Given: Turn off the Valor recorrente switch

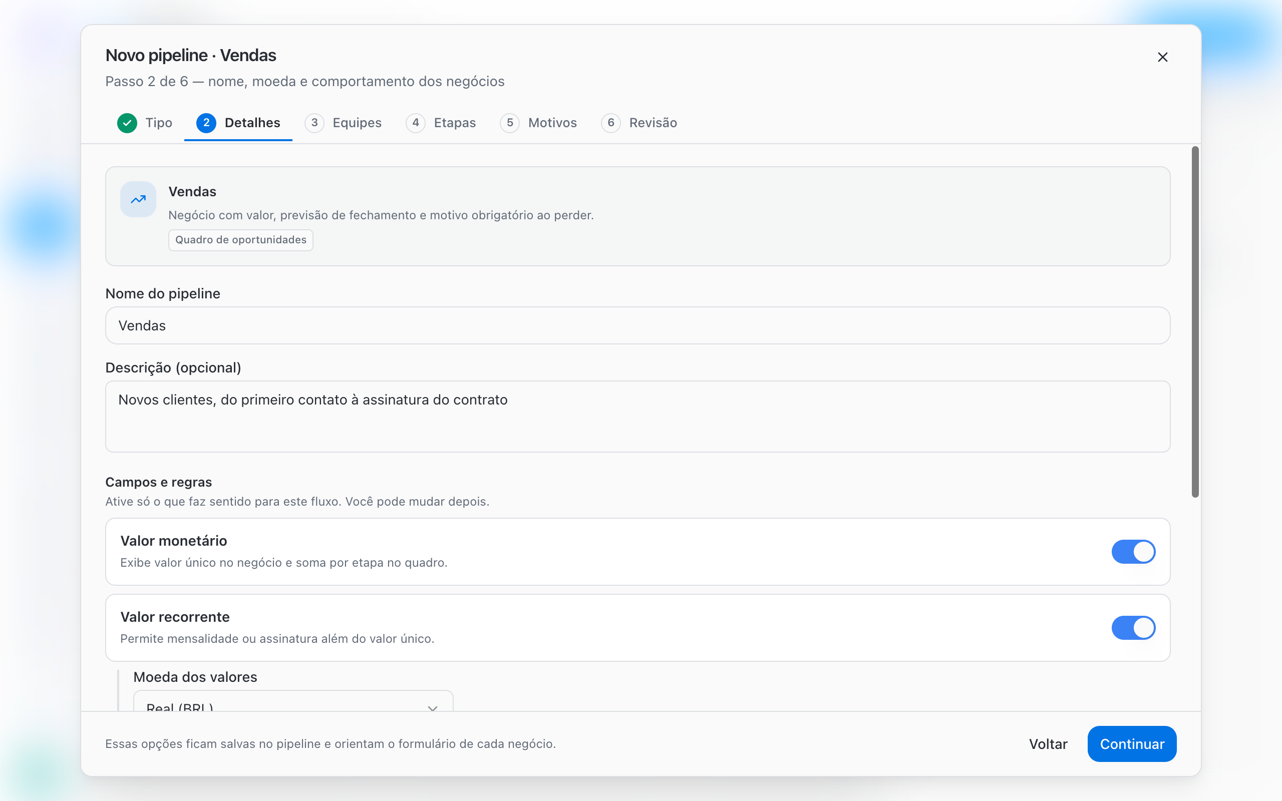Looking at the screenshot, I should tap(1133, 628).
